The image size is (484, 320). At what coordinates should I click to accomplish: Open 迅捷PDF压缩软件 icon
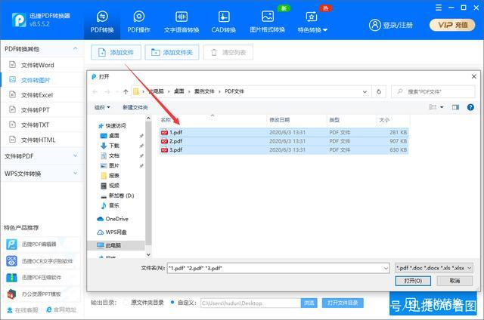(x=12, y=278)
